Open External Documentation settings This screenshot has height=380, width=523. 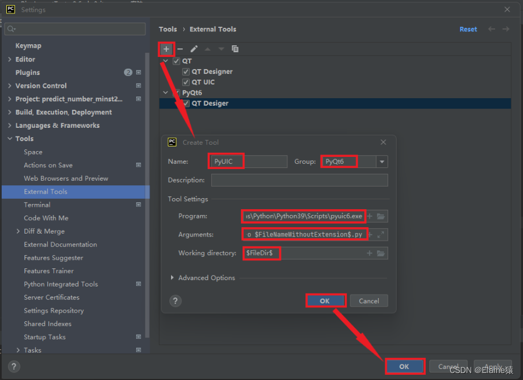pyautogui.click(x=61, y=245)
